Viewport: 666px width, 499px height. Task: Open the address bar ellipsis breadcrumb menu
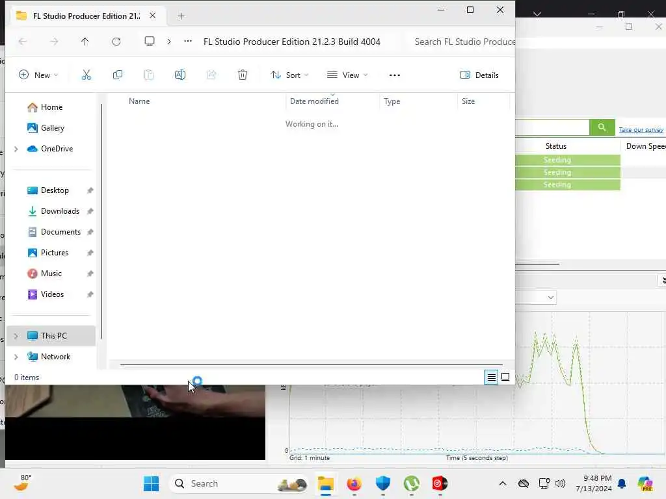point(188,42)
